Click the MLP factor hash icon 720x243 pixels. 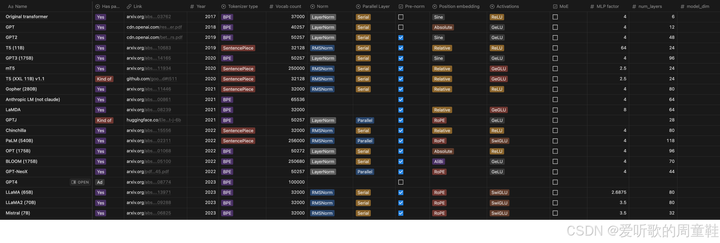click(592, 6)
